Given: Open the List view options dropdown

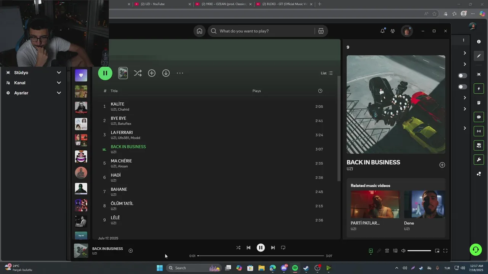Looking at the screenshot, I should point(327,73).
